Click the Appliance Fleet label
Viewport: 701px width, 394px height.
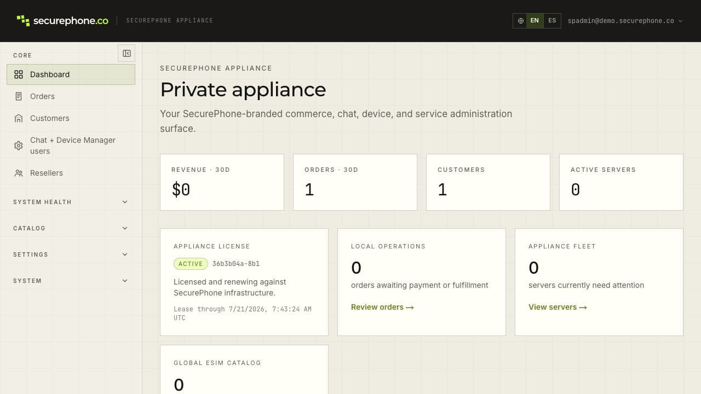tap(562, 246)
